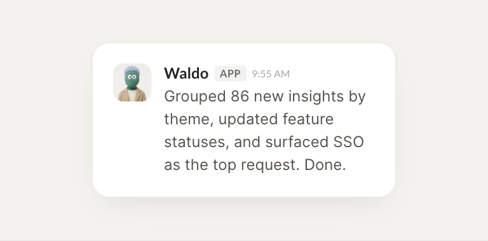Viewport: 488px width, 241px height.
Task: Click Waldo's green puppet avatar
Action: [x=132, y=82]
